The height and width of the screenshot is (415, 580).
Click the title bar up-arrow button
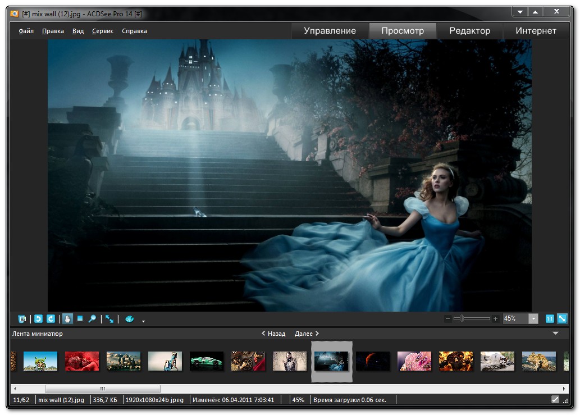pyautogui.click(x=535, y=12)
